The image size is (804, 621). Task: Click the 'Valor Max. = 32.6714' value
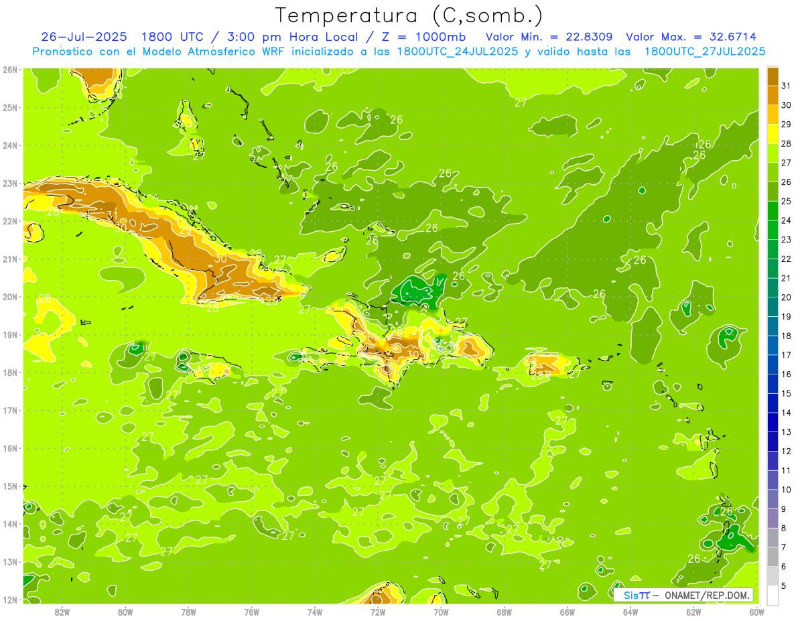coord(691,37)
